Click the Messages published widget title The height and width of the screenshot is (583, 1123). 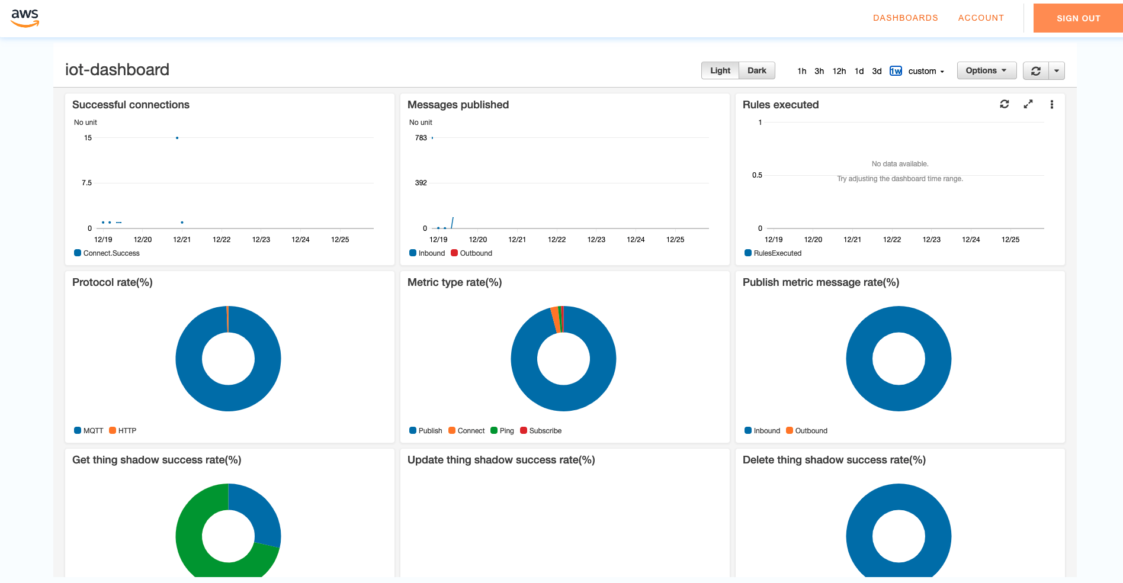[x=458, y=105]
